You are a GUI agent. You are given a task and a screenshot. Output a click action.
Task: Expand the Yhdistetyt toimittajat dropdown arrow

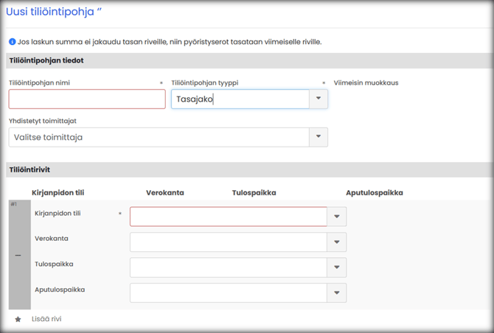pyautogui.click(x=319, y=137)
